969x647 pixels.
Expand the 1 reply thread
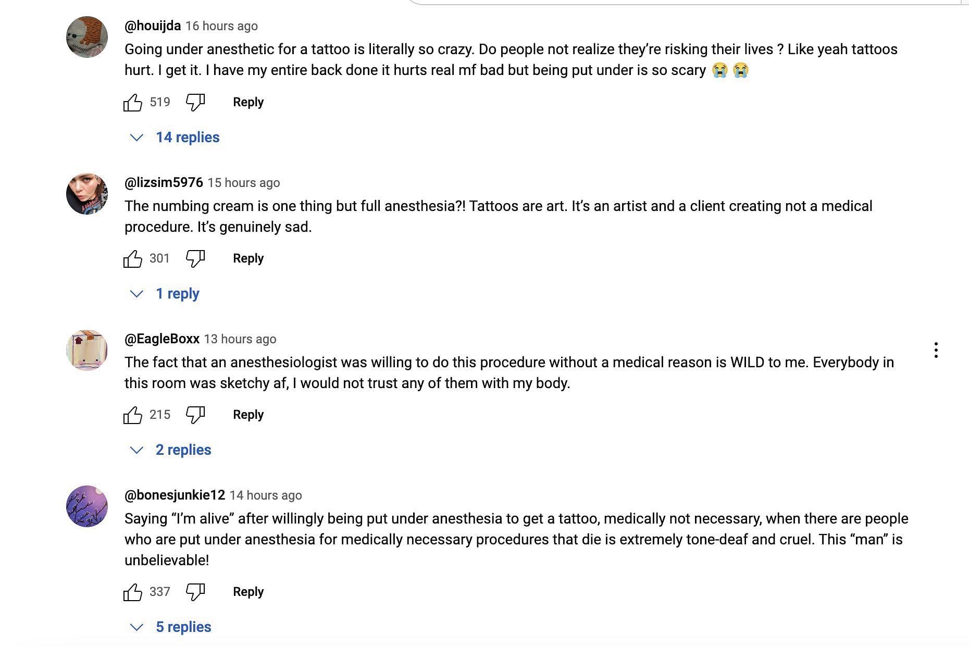click(165, 294)
